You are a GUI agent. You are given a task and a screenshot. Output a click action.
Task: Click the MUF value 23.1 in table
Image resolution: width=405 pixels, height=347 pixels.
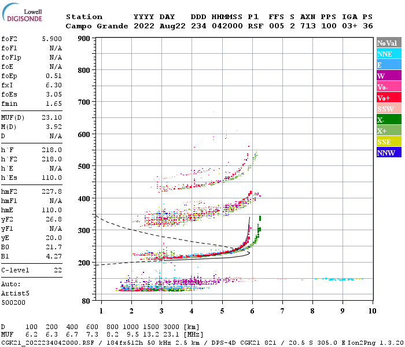point(171,335)
